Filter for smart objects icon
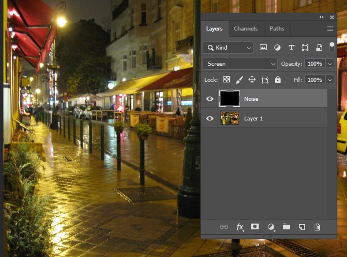The width and height of the screenshot is (347, 257). (x=319, y=47)
